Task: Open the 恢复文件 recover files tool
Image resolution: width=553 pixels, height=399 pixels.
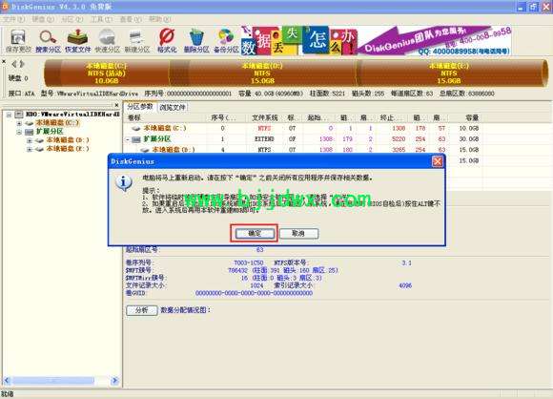Action: (x=77, y=41)
